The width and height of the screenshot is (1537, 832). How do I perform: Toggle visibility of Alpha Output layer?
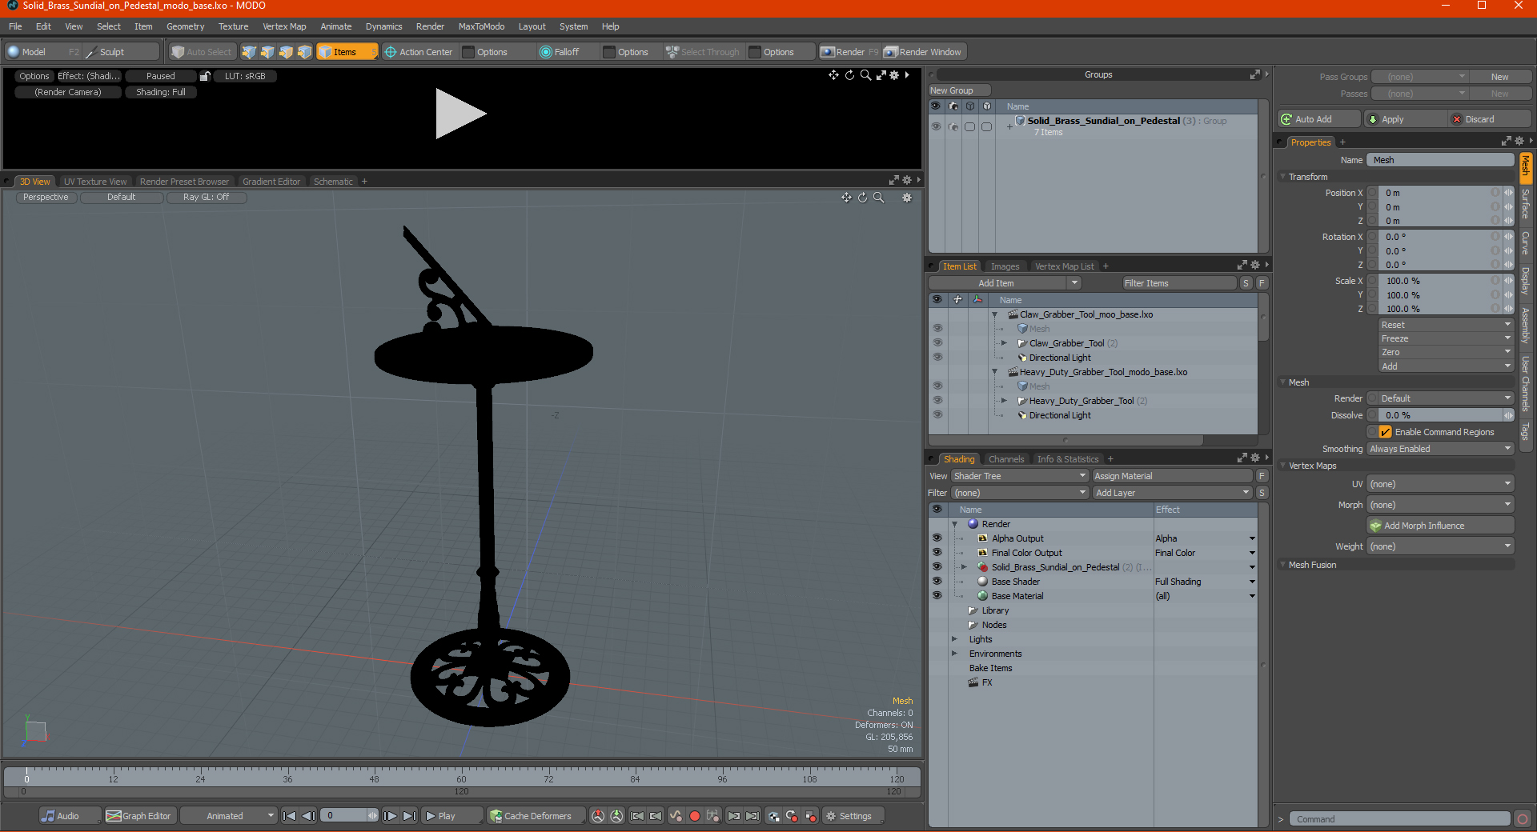point(937,538)
